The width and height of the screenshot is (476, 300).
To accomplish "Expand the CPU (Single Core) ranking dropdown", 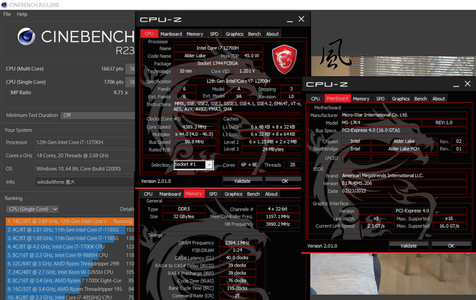I will [x=32, y=209].
